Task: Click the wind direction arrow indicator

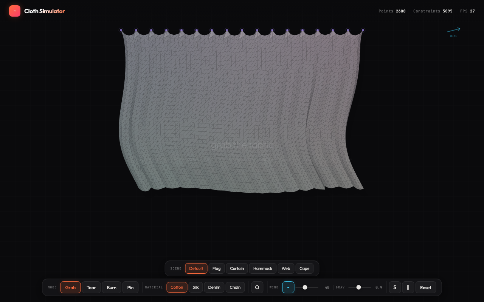Action: pyautogui.click(x=454, y=30)
